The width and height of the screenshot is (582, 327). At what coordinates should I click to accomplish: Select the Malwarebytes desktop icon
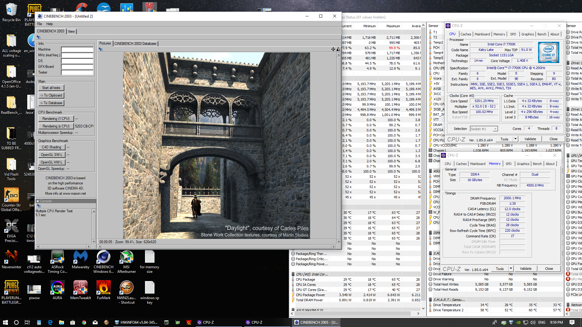click(81, 259)
